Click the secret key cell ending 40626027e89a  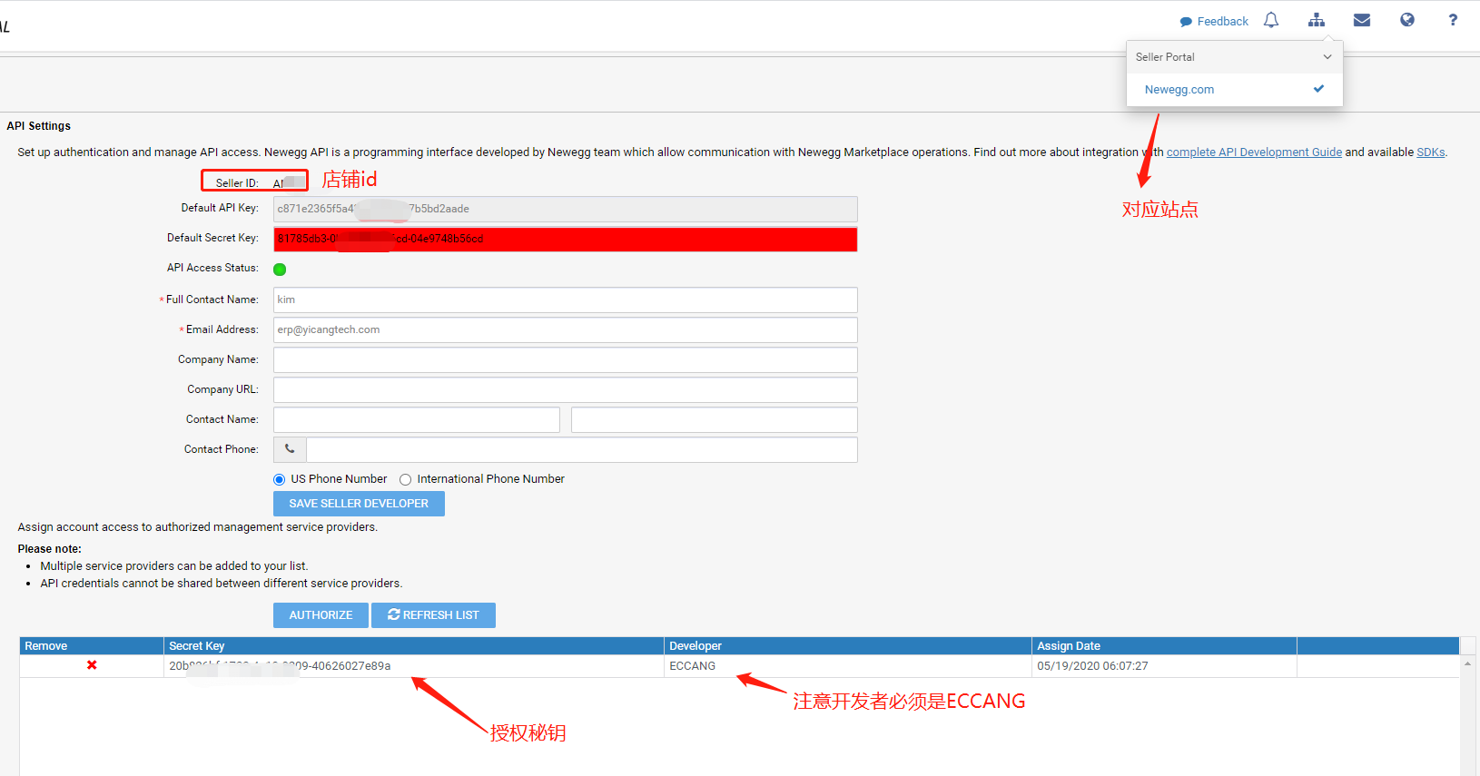click(413, 666)
